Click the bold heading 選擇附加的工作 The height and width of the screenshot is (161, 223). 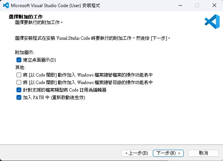(26, 17)
